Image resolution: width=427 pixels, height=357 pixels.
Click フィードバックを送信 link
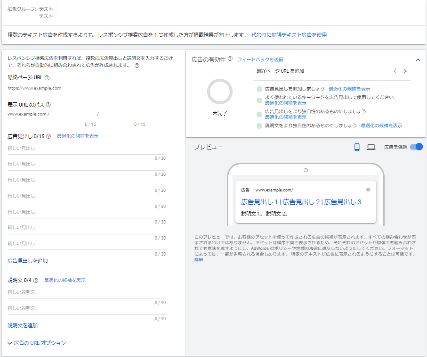pos(260,59)
